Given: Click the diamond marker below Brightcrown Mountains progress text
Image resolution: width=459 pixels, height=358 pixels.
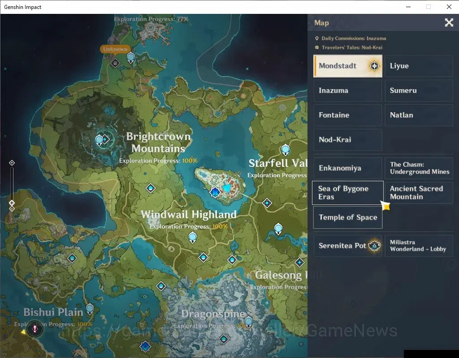Looking at the screenshot, I should pyautogui.click(x=151, y=188).
